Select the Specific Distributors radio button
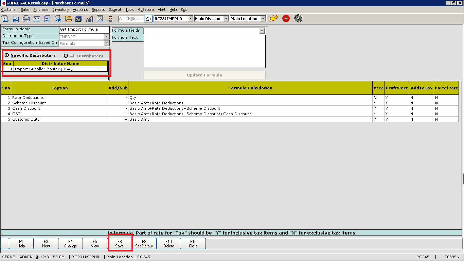The image size is (464, 261). (x=7, y=55)
